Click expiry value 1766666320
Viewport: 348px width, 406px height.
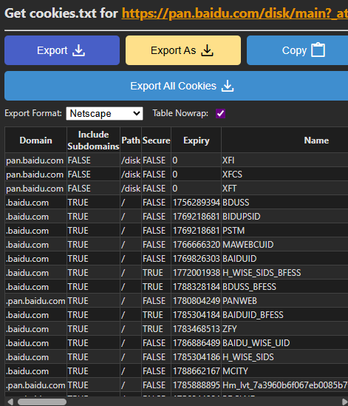197,245
